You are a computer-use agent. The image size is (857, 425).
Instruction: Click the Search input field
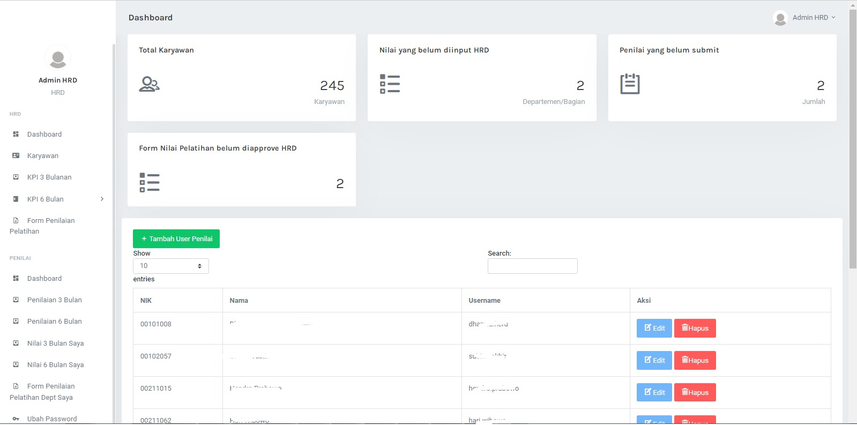[x=532, y=266]
